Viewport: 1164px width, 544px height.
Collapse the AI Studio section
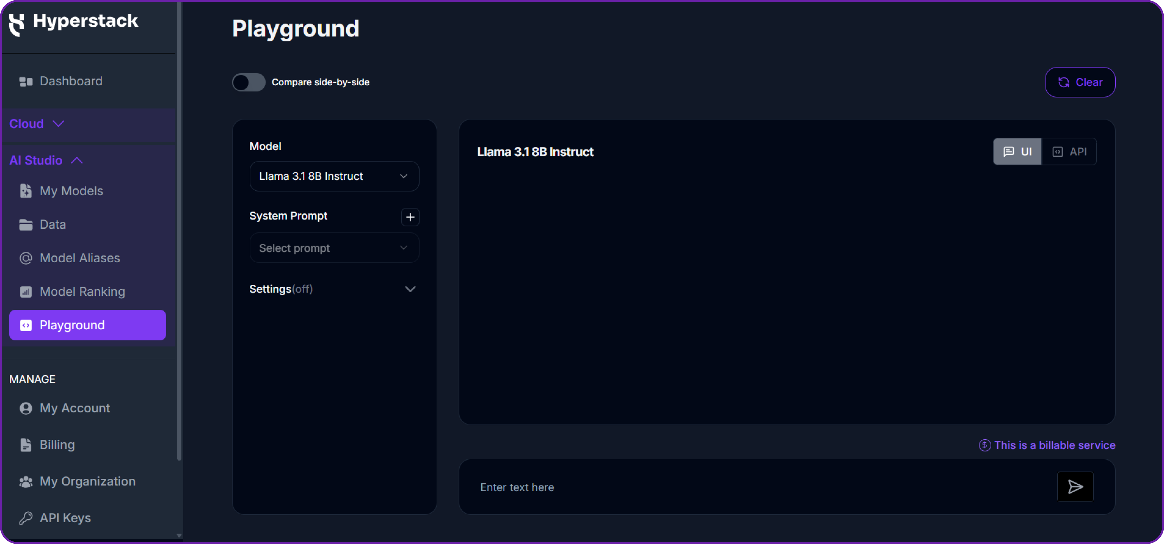[76, 161]
